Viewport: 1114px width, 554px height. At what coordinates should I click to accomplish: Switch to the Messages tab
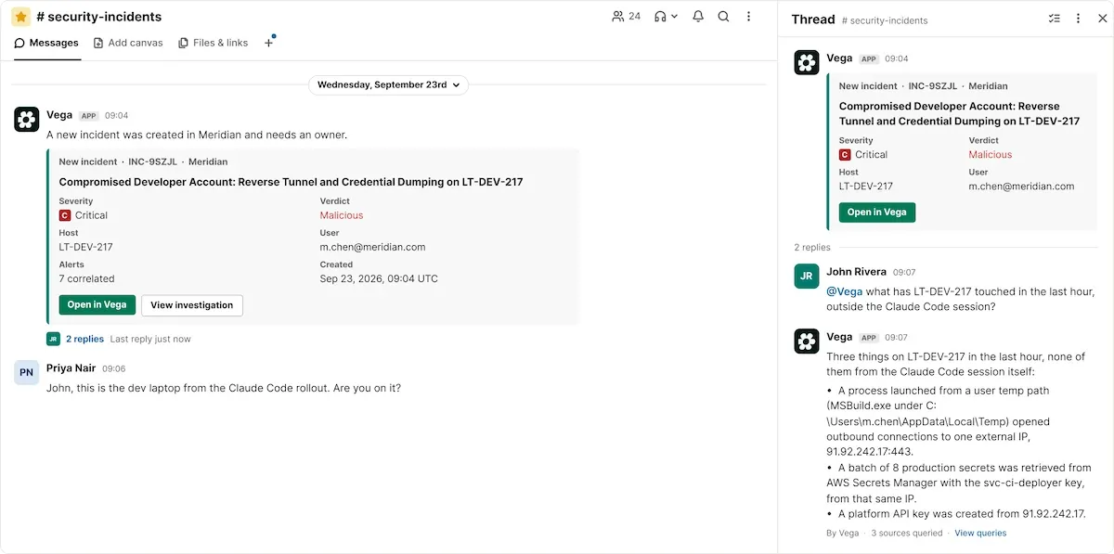[46, 43]
